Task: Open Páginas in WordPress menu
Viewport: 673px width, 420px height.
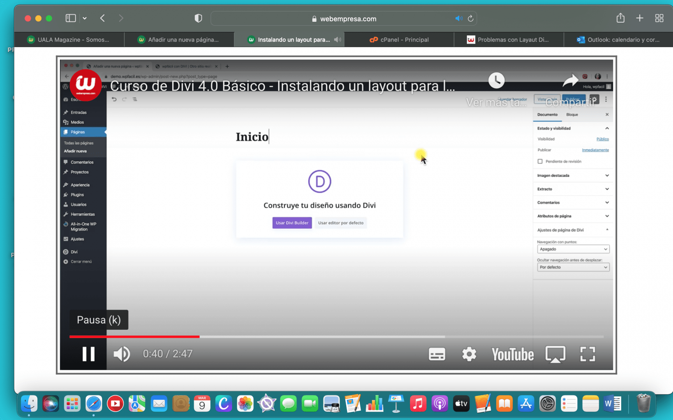Action: click(x=78, y=132)
